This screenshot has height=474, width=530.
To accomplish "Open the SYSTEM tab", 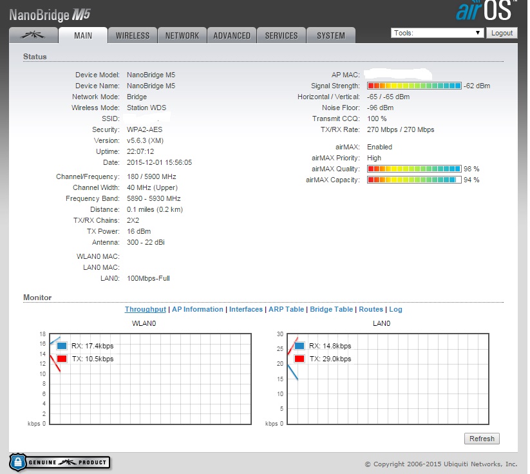I will pyautogui.click(x=330, y=35).
